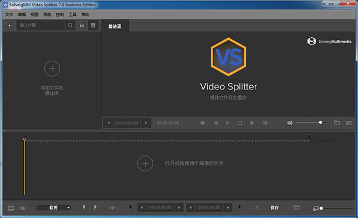Click the icon left of 保存 button
This screenshot has width=358, height=218.
(257, 207)
